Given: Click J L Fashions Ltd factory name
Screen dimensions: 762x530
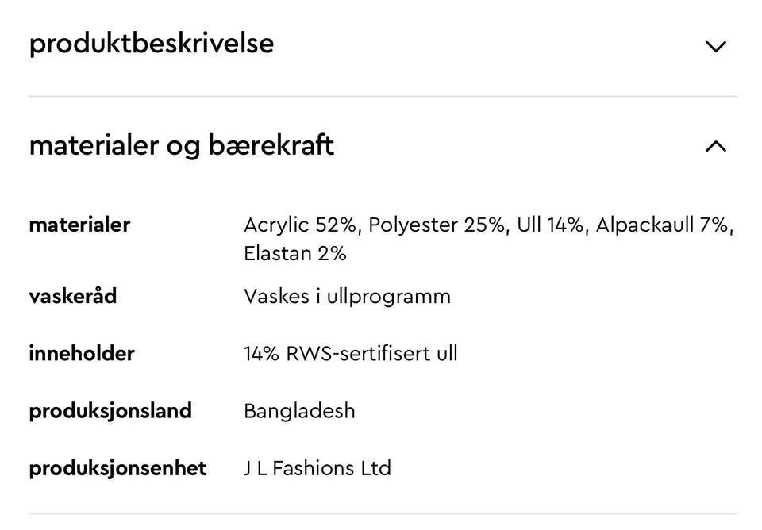Looking at the screenshot, I should coord(317,468).
